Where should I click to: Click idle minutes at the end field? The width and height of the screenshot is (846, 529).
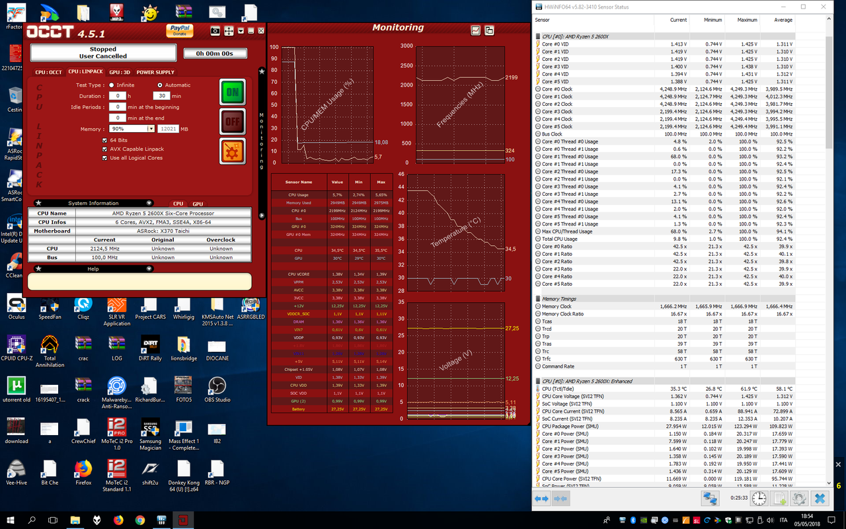pos(117,118)
